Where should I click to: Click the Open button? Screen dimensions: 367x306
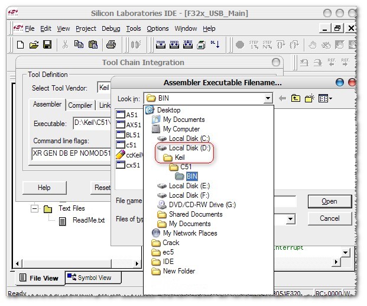coord(330,201)
